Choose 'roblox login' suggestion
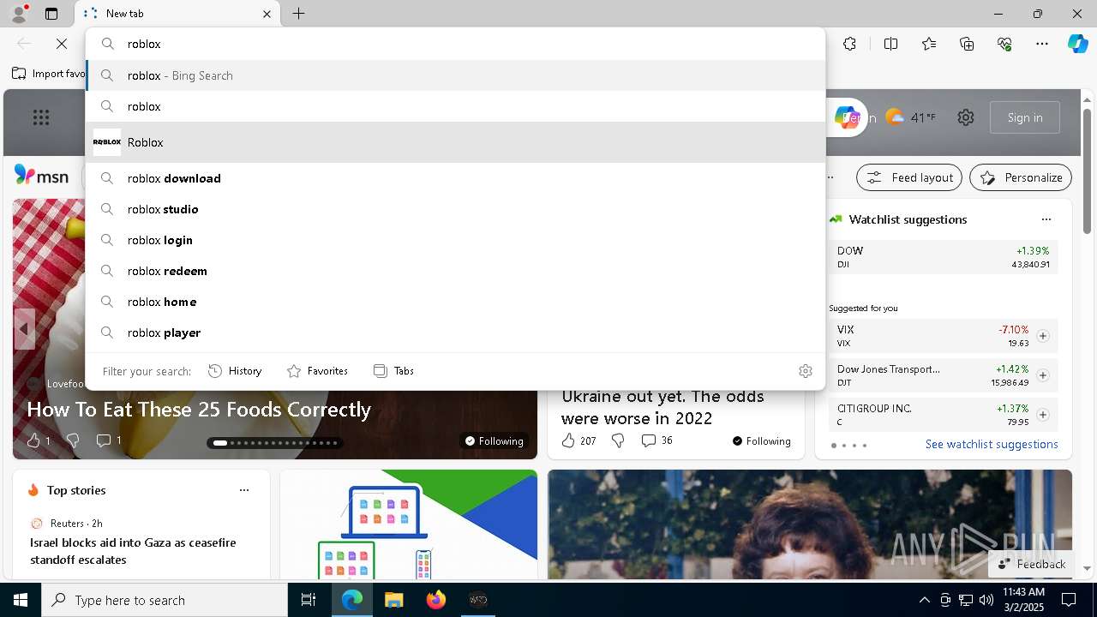 [x=455, y=240]
